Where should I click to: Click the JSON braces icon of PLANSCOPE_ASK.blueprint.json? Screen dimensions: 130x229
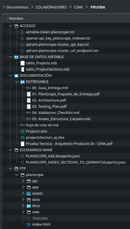coord(23,156)
